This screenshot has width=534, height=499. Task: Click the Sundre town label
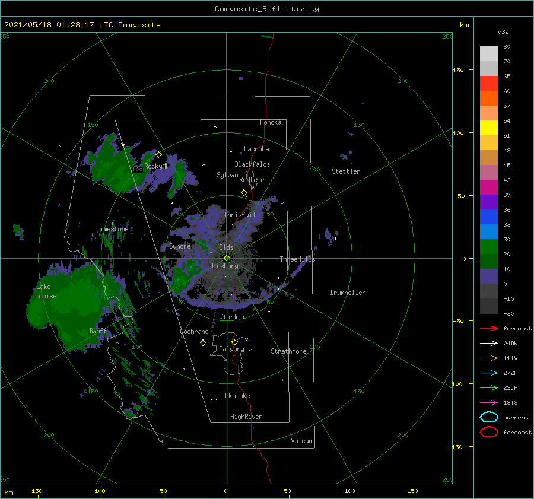point(180,246)
